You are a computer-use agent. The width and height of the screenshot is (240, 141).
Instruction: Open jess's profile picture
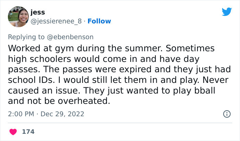17,16
